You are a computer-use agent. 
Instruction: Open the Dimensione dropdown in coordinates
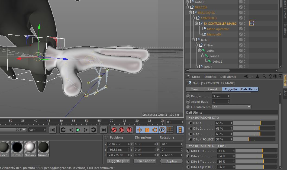(x=145, y=161)
